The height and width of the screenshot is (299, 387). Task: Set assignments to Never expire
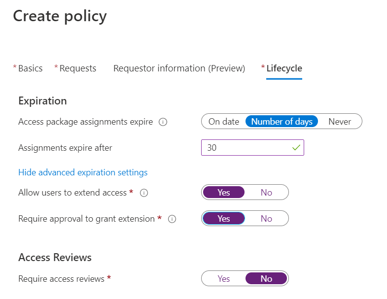coord(340,122)
